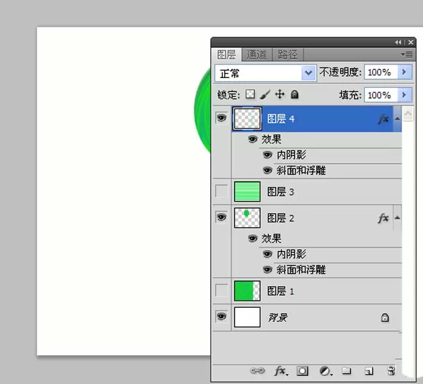Collapse the panel to icons
Image resolution: width=423 pixels, height=384 pixels.
coord(398,42)
